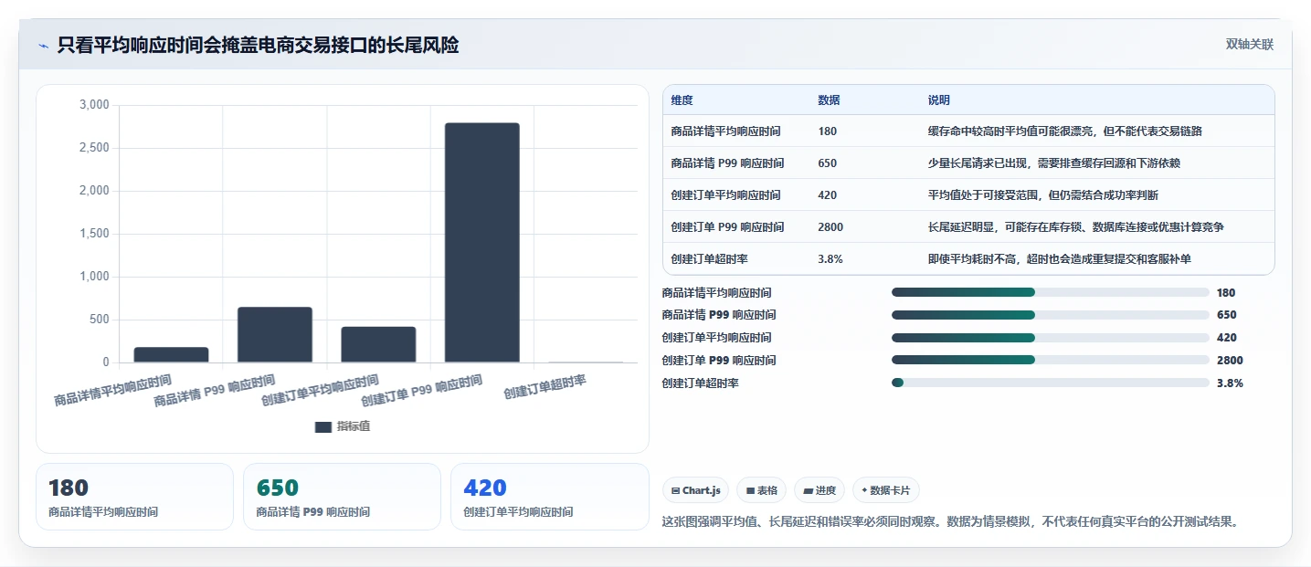Click the 3.8% value beside progress bar
This screenshot has width=1311, height=567.
point(1230,383)
